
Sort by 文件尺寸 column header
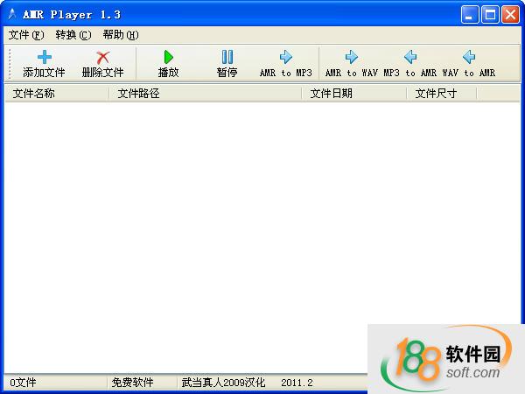pyautogui.click(x=442, y=93)
